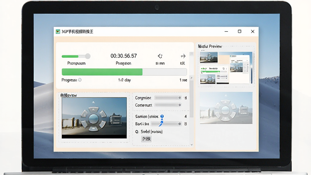The width and height of the screenshot is (311, 175).
Task: Click the scrollbar's down arrow
Action: [x=192, y=145]
